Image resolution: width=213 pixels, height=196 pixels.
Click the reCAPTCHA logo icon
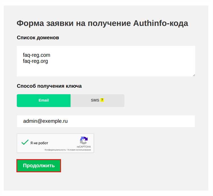tap(84, 140)
